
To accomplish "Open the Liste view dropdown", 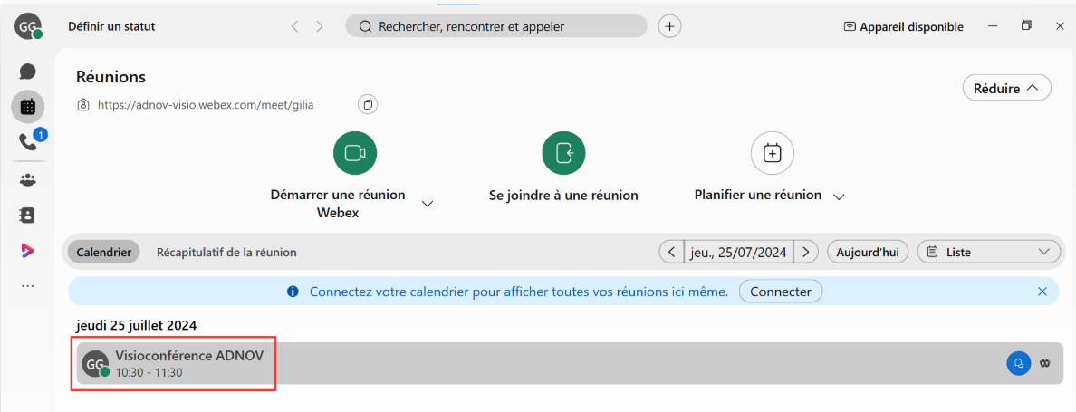I will click(x=987, y=252).
